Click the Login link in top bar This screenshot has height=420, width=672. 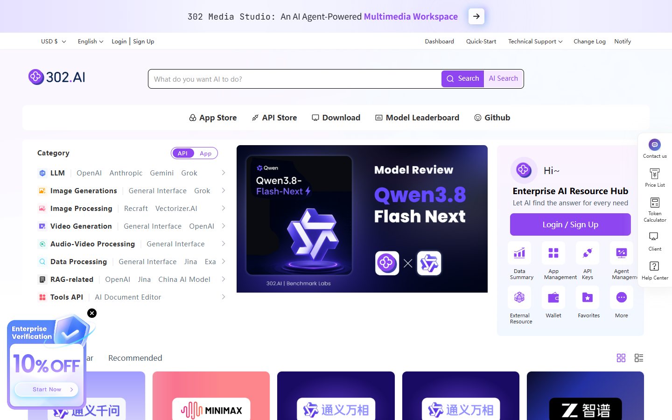coord(119,41)
